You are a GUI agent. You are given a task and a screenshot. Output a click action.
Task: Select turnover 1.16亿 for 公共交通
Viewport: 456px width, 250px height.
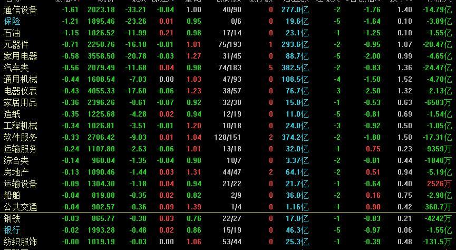[297, 207]
